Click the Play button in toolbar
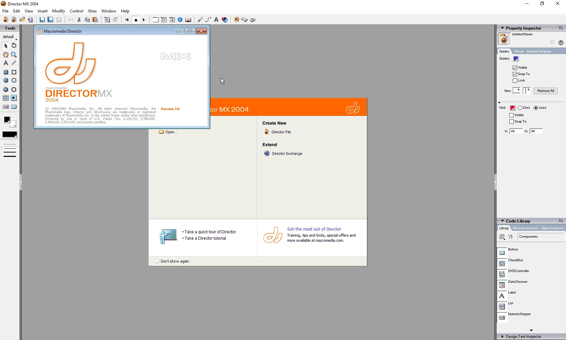 pyautogui.click(x=144, y=20)
